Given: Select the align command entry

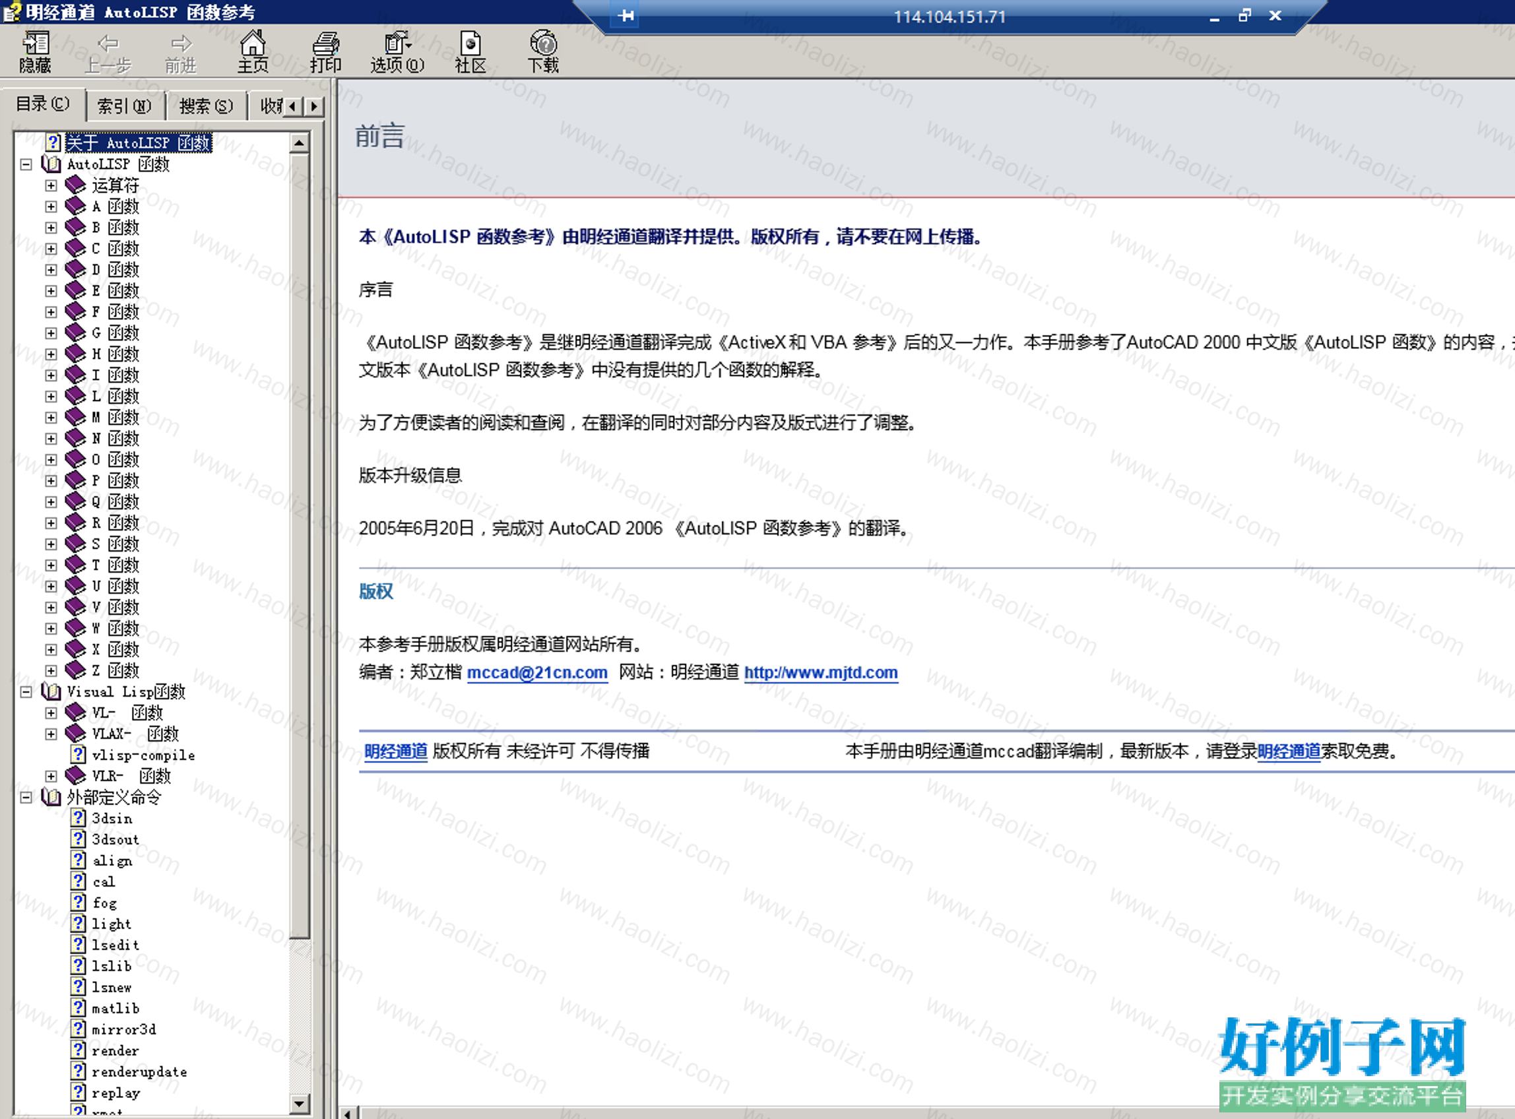Looking at the screenshot, I should [x=112, y=860].
